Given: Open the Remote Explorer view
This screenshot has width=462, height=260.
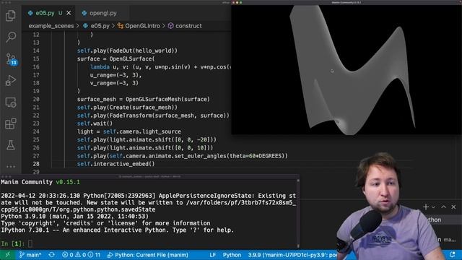Looking at the screenshot, I should pyautogui.click(x=11, y=103).
